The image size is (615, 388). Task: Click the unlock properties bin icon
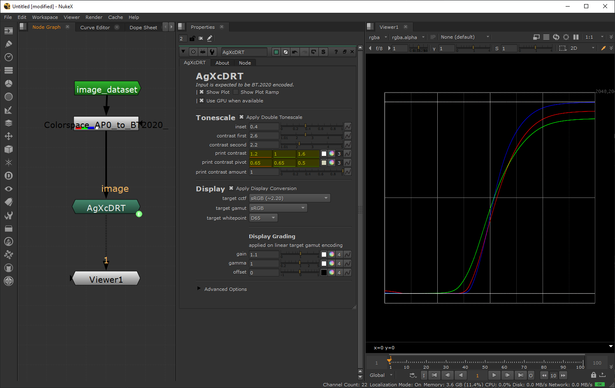(192, 38)
